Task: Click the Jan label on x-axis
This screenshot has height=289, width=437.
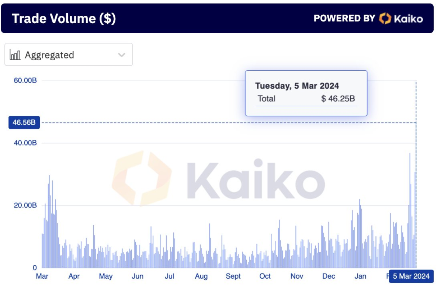Action: (360, 276)
